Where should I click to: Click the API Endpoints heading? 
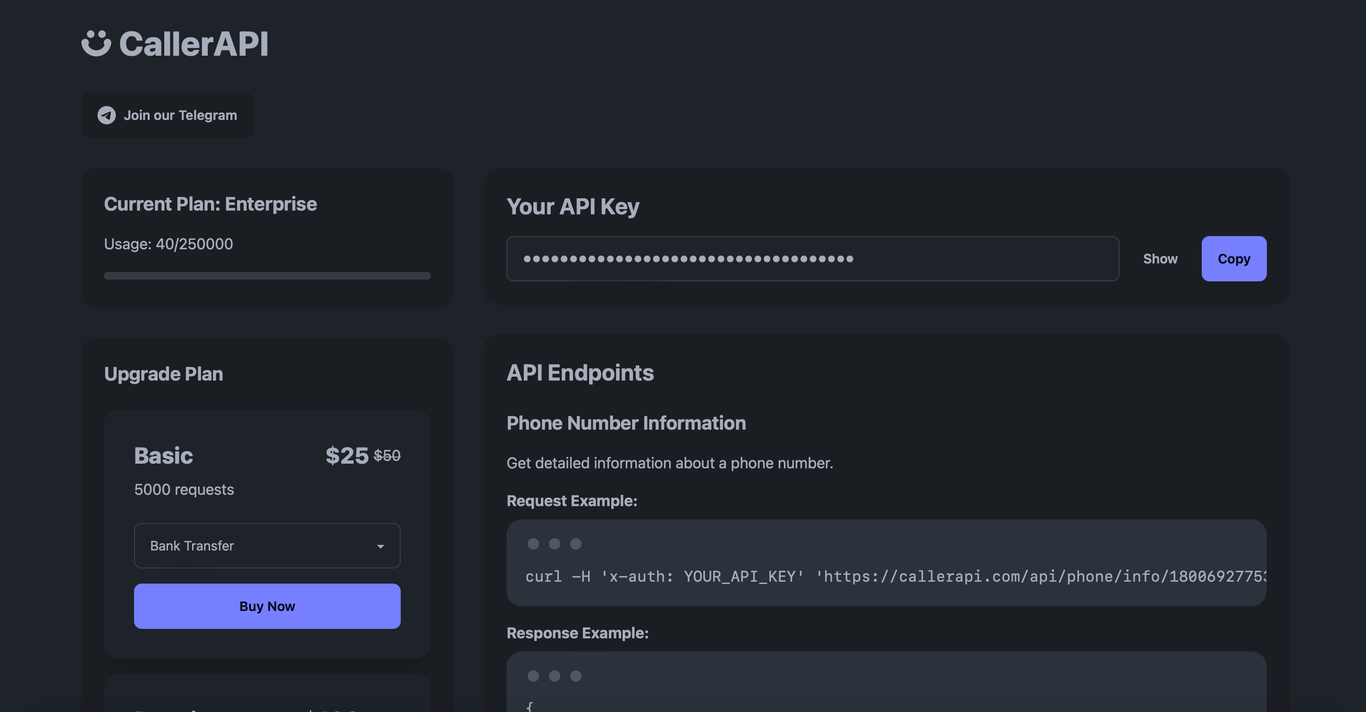pyautogui.click(x=580, y=373)
